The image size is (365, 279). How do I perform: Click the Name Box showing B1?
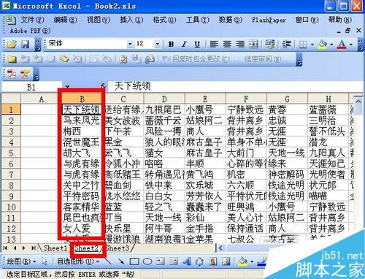[31, 87]
